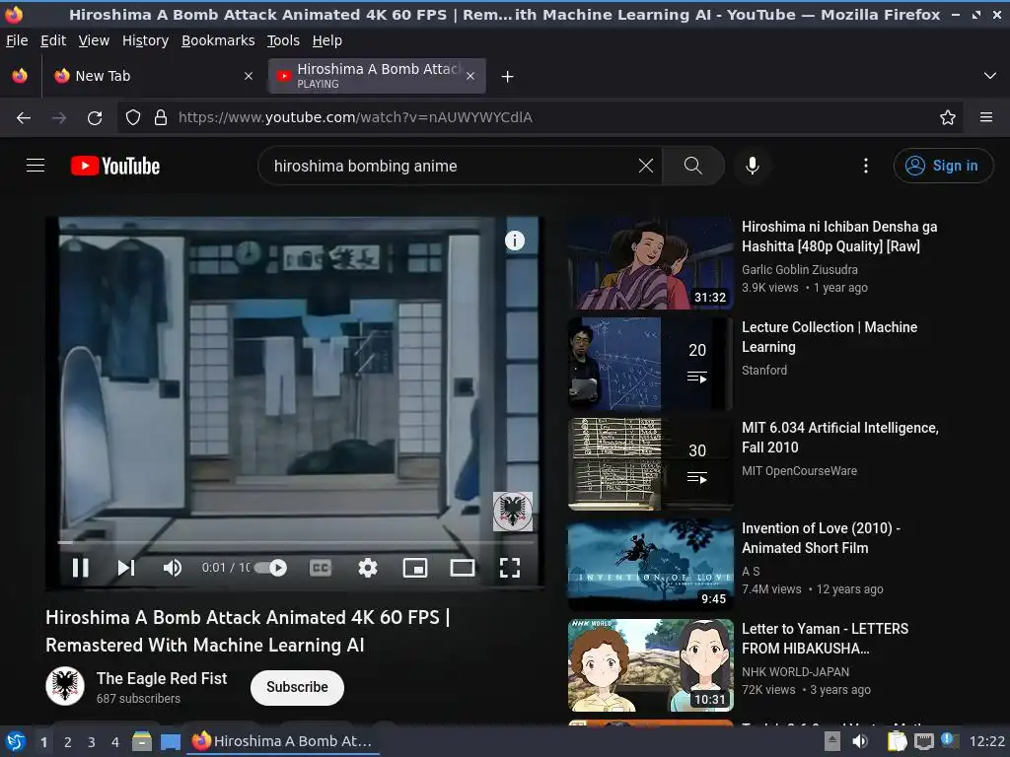Open the History menu
The width and height of the screenshot is (1010, 757).
[x=146, y=40]
